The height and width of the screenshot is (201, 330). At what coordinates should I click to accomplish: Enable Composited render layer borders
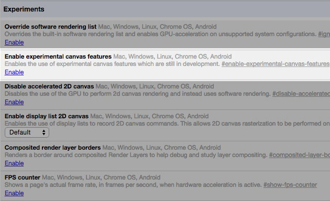click(14, 163)
